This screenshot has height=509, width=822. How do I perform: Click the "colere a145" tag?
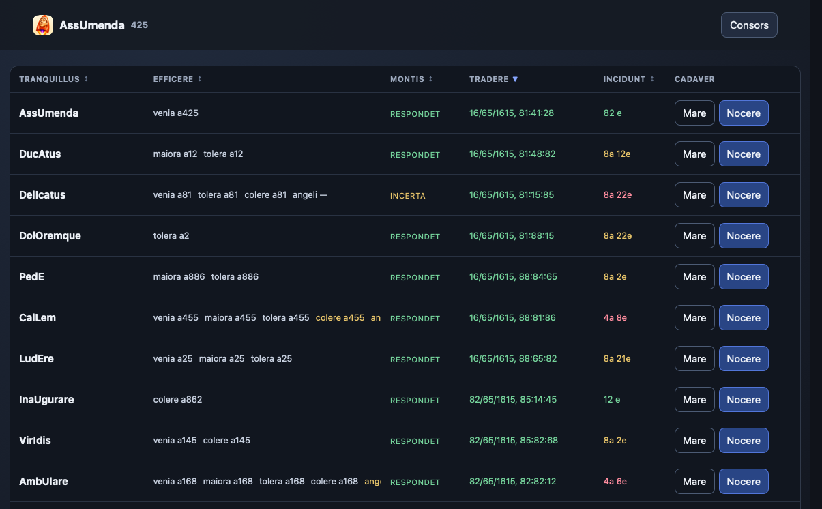click(x=226, y=441)
